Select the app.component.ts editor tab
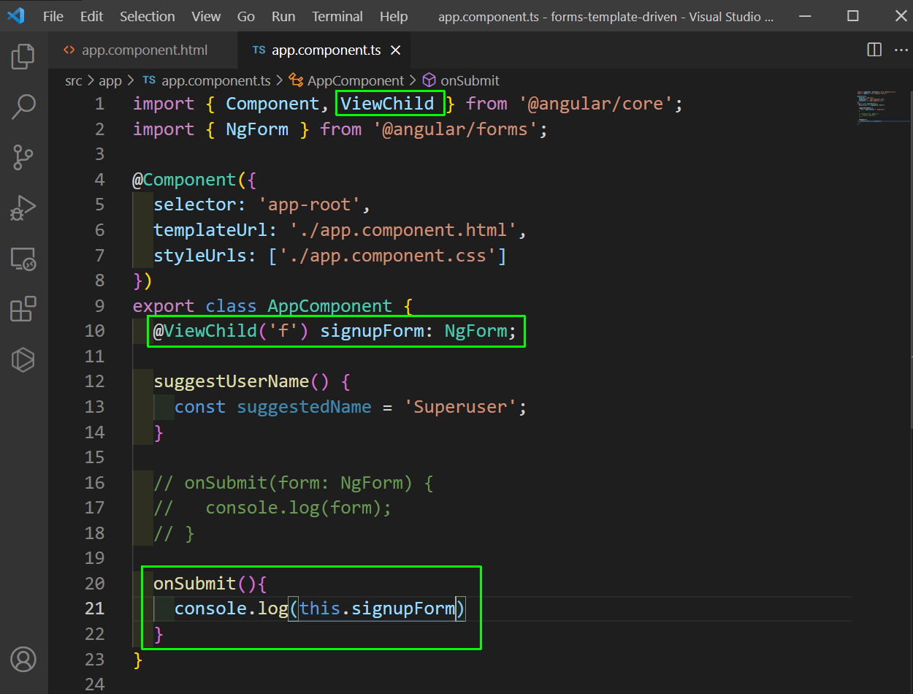Viewport: 913px width, 694px height. (324, 50)
